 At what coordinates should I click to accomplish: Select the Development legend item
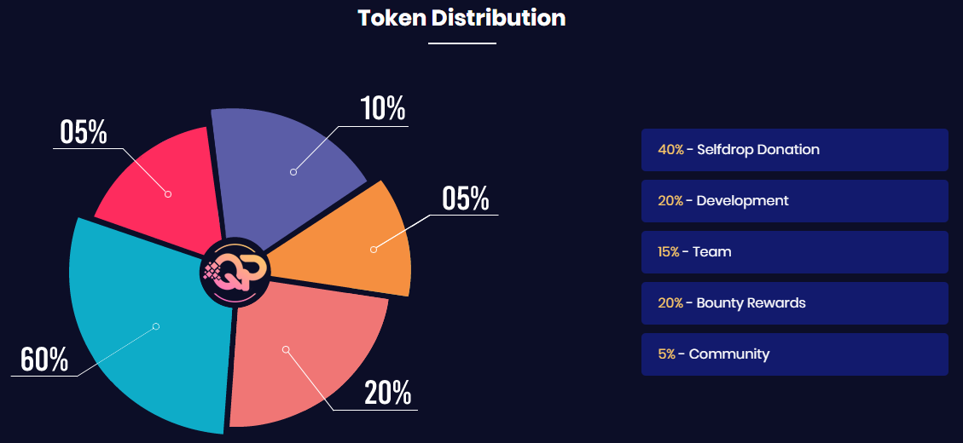pyautogui.click(x=794, y=201)
